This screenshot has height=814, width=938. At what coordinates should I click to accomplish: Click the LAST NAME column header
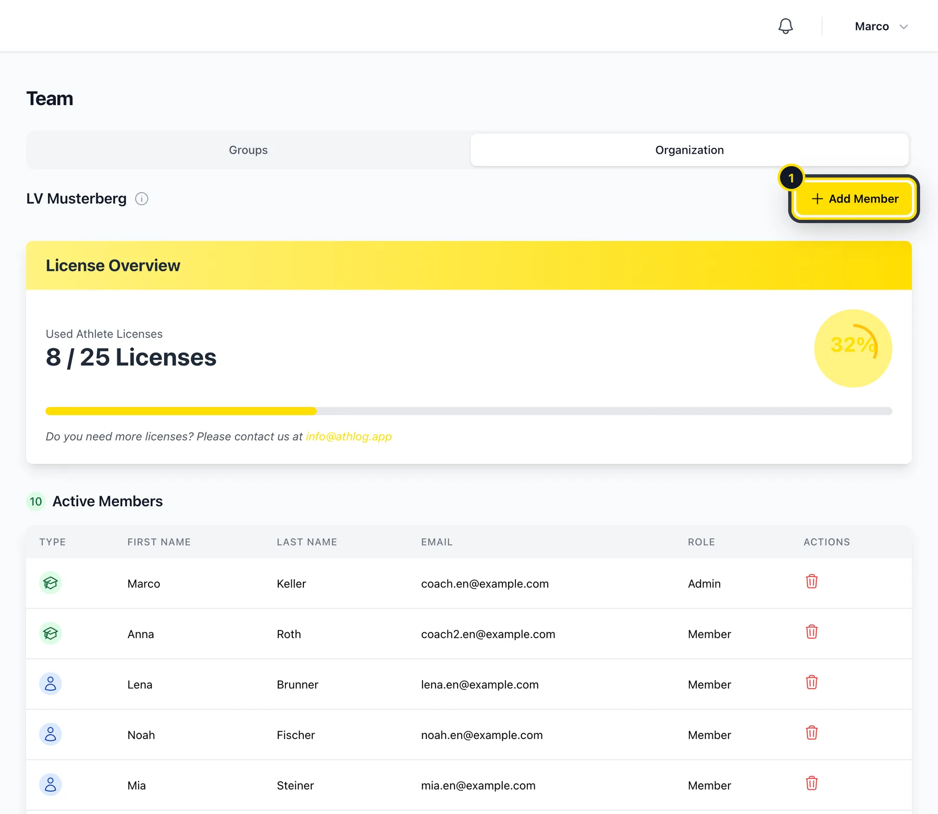pyautogui.click(x=307, y=542)
